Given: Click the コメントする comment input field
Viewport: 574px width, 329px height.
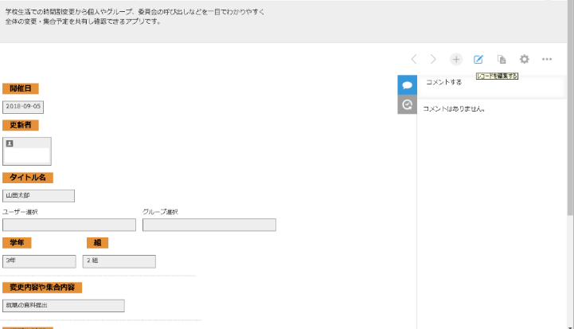Looking at the screenshot, I should pos(492,87).
